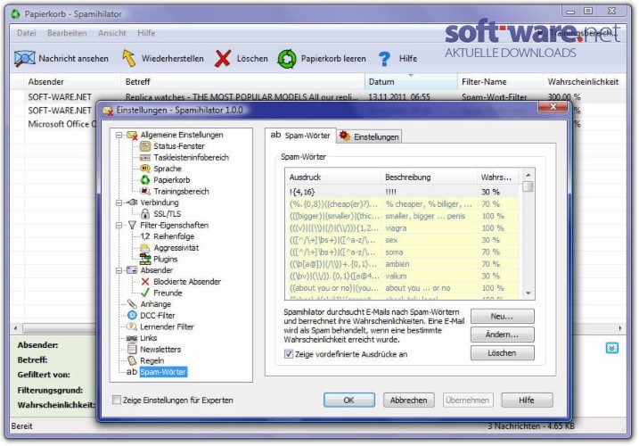
Task: Close the Einstellungen dialog with red X
Action: click(x=553, y=107)
